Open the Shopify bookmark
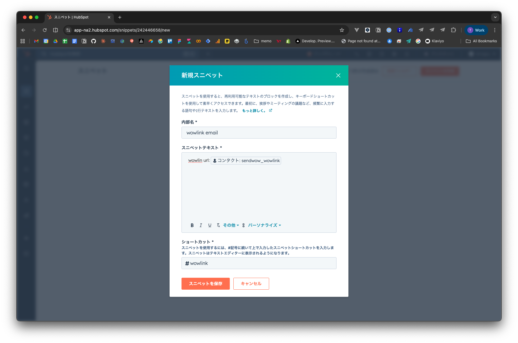518x343 pixels. pos(288,41)
